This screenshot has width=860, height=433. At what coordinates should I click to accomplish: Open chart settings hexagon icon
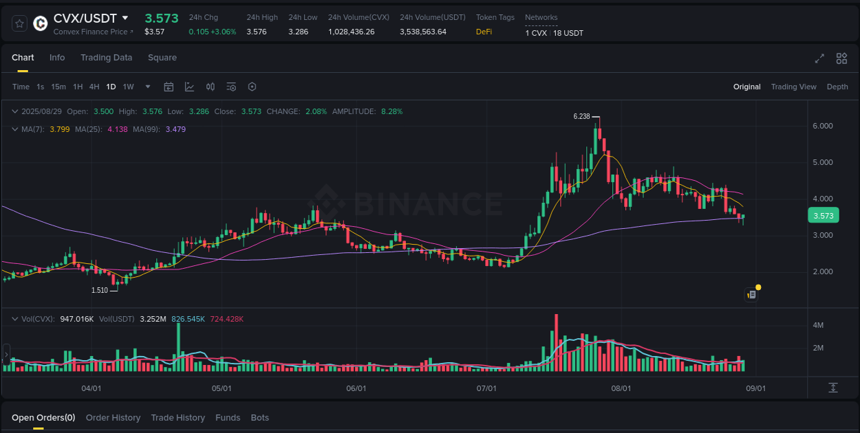[252, 87]
